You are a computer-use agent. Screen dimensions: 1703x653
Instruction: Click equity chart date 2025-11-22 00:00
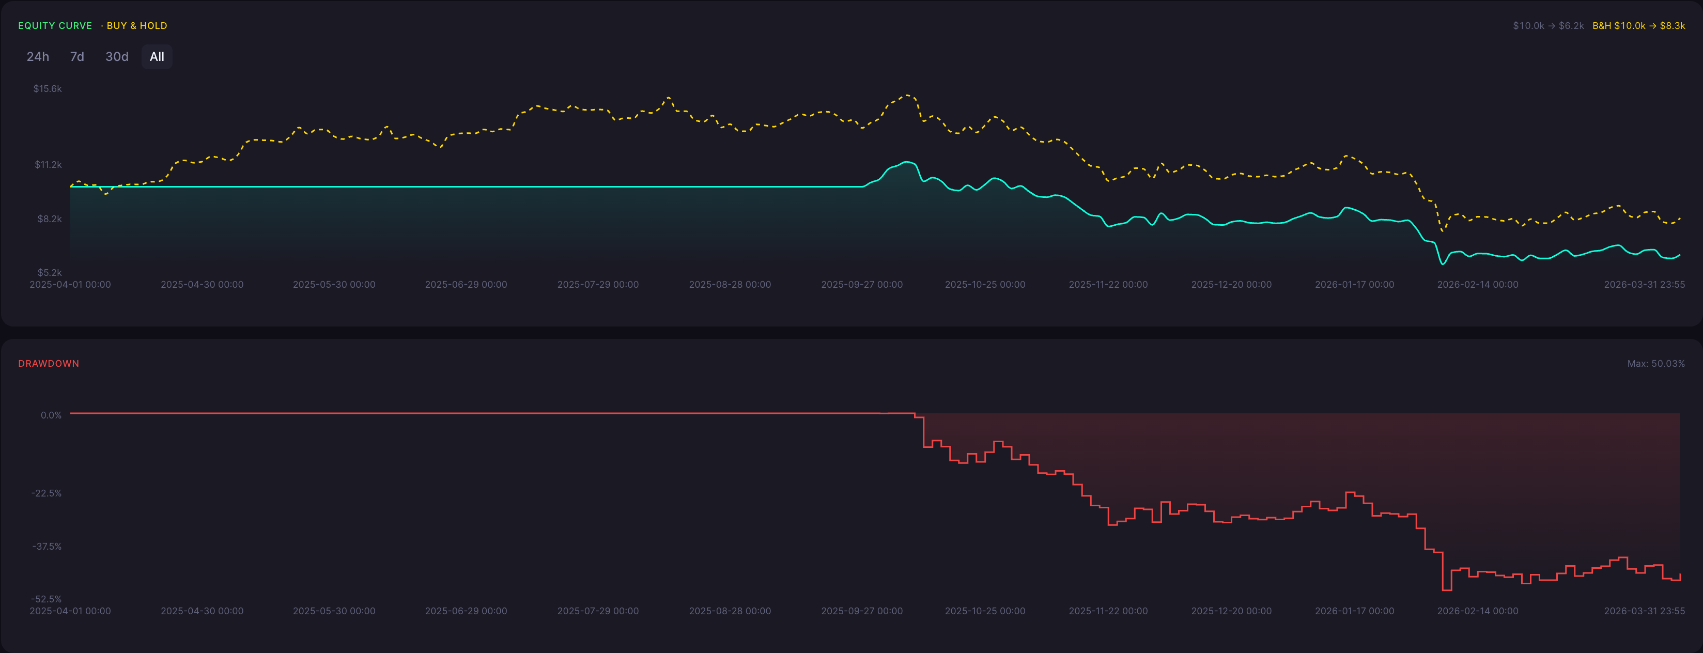coord(1108,285)
